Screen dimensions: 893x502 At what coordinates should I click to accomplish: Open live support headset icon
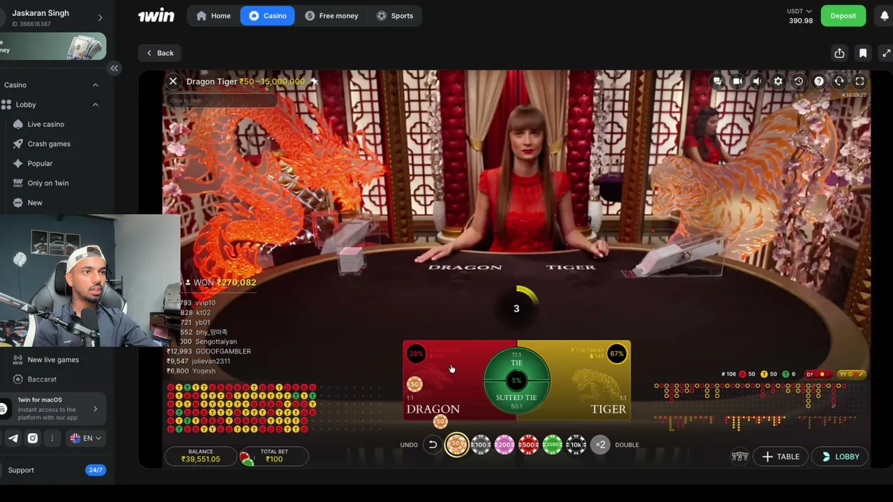(839, 82)
